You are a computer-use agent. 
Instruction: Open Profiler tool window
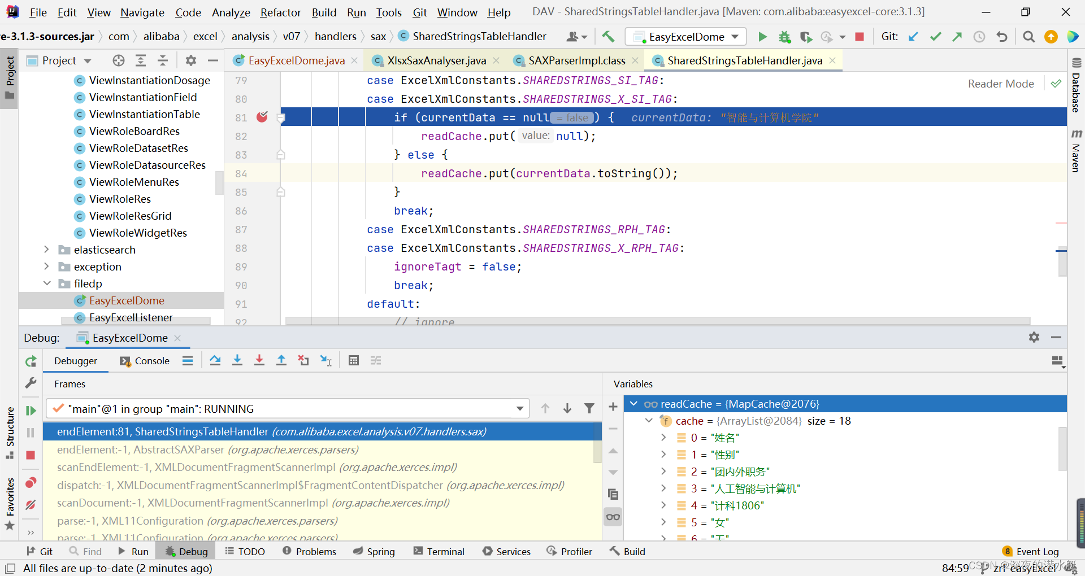click(x=570, y=551)
